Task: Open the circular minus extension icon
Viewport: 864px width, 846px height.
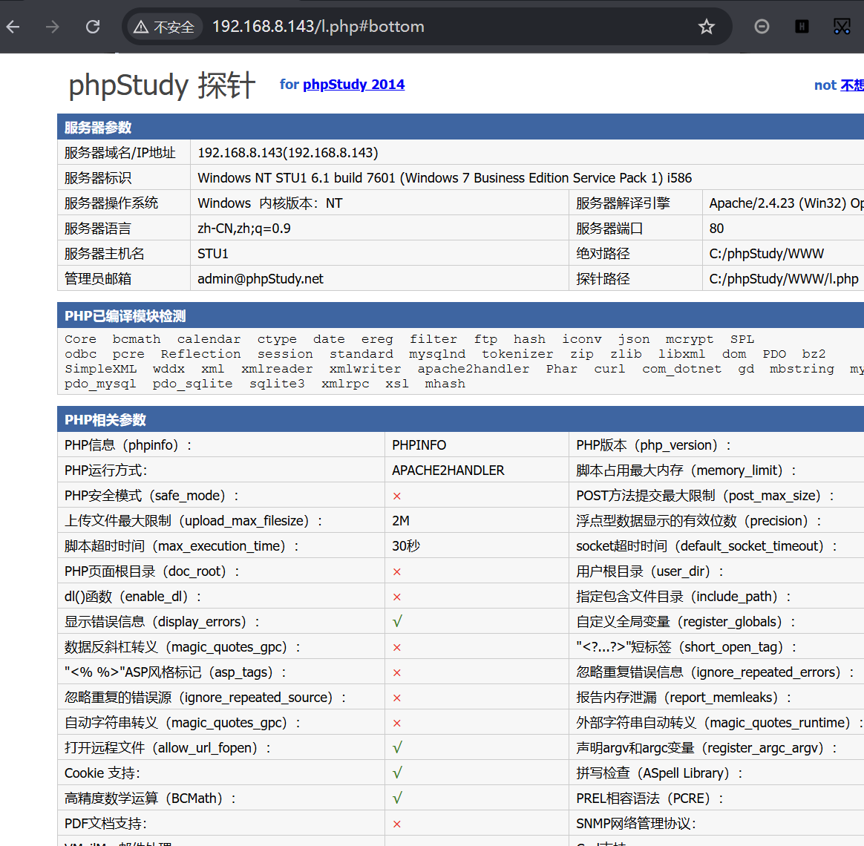Action: point(762,27)
